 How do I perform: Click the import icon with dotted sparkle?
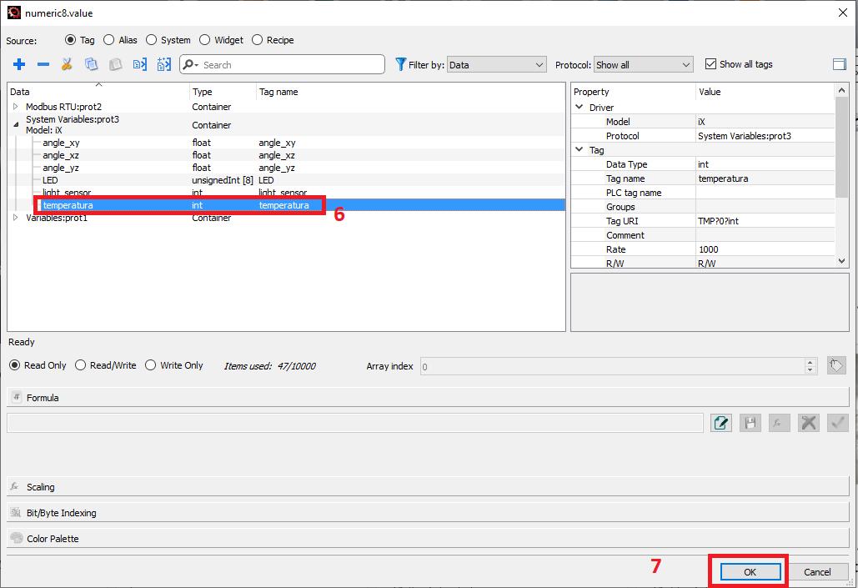click(x=163, y=64)
